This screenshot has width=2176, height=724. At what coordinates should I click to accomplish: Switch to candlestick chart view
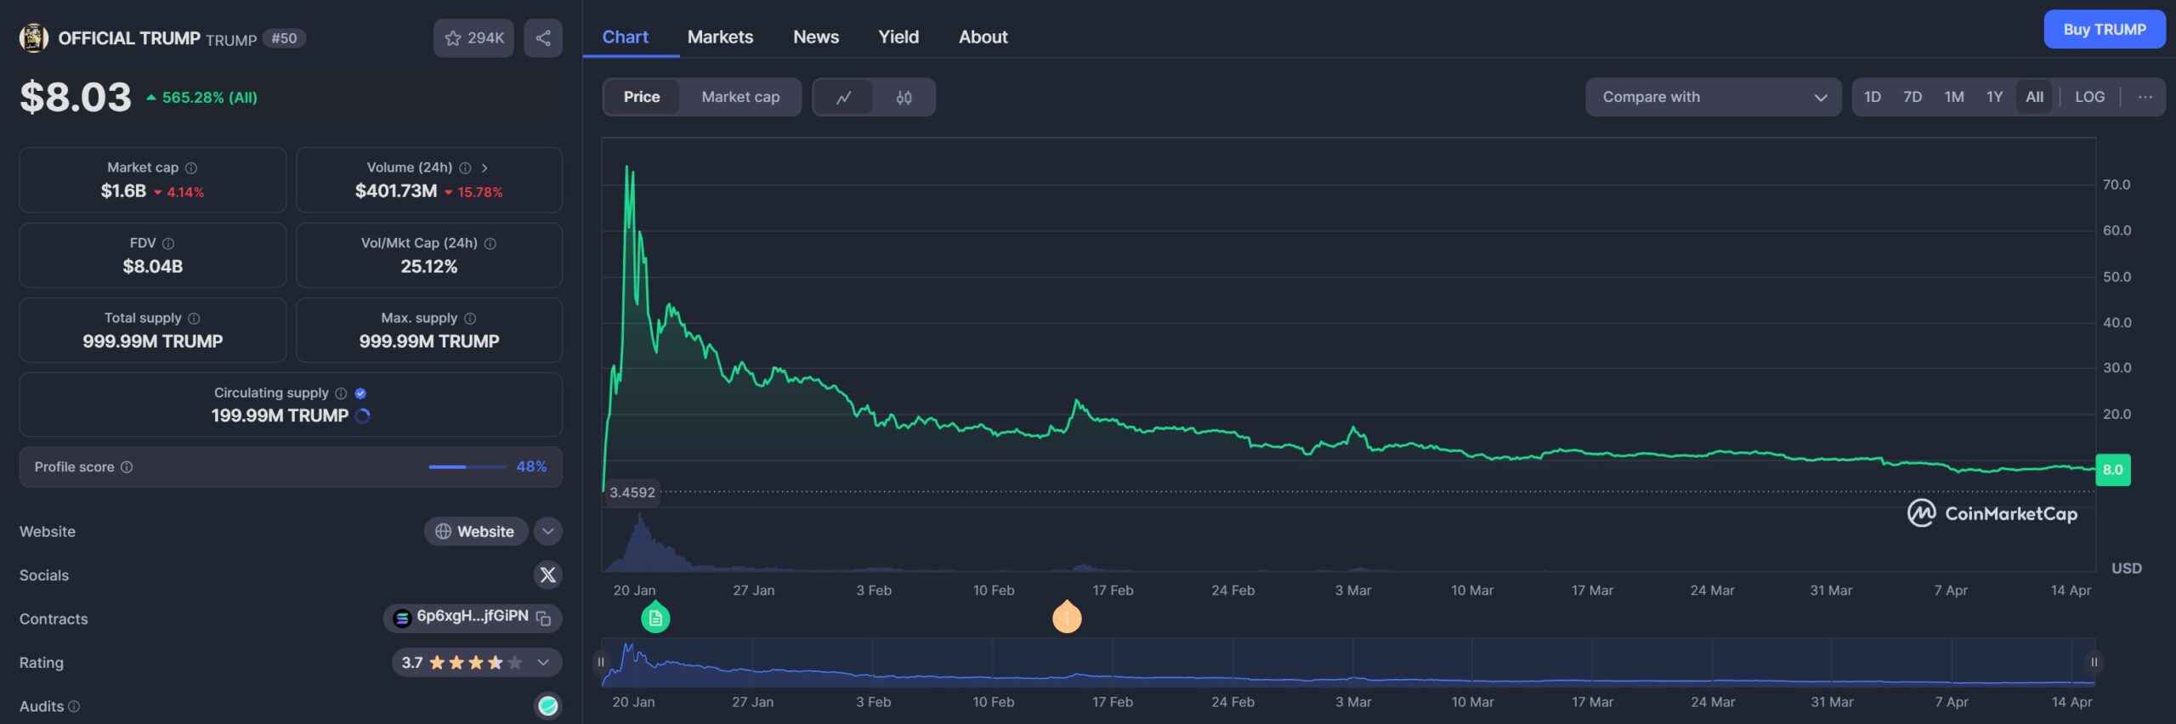(904, 98)
